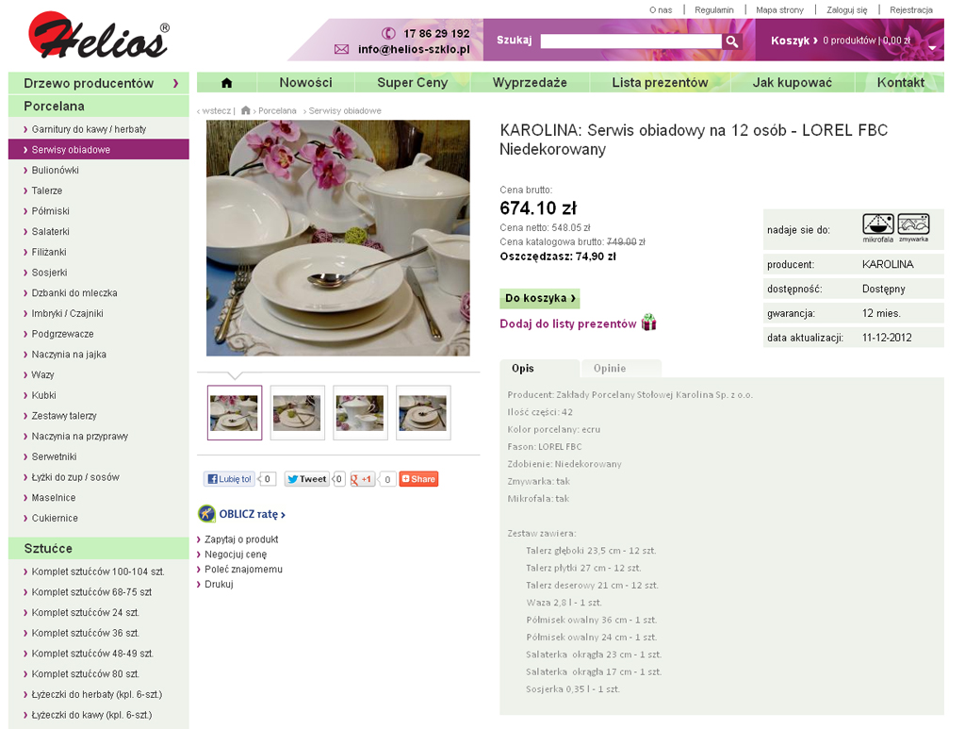
Task: Click the search magnifier button
Action: (x=731, y=41)
